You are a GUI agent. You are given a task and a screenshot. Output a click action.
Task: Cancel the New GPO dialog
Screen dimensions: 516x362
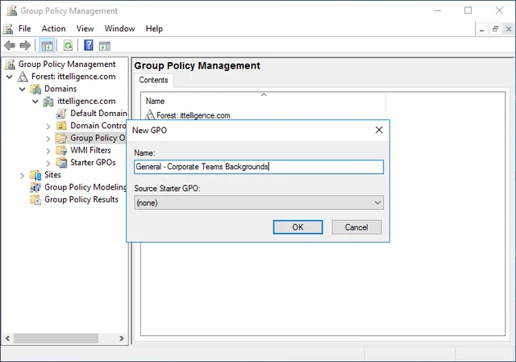pyautogui.click(x=356, y=227)
